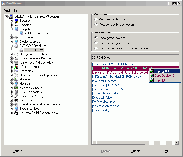Click the Sound, video and game controllers icon
183x157 pixels.
[16, 104]
